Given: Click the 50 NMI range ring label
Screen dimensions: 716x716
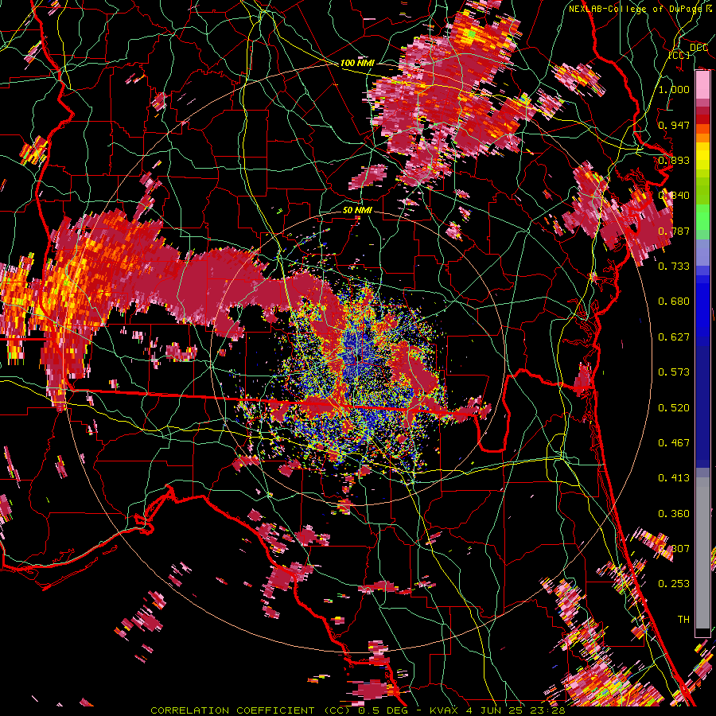Looking at the screenshot, I should click(357, 210).
